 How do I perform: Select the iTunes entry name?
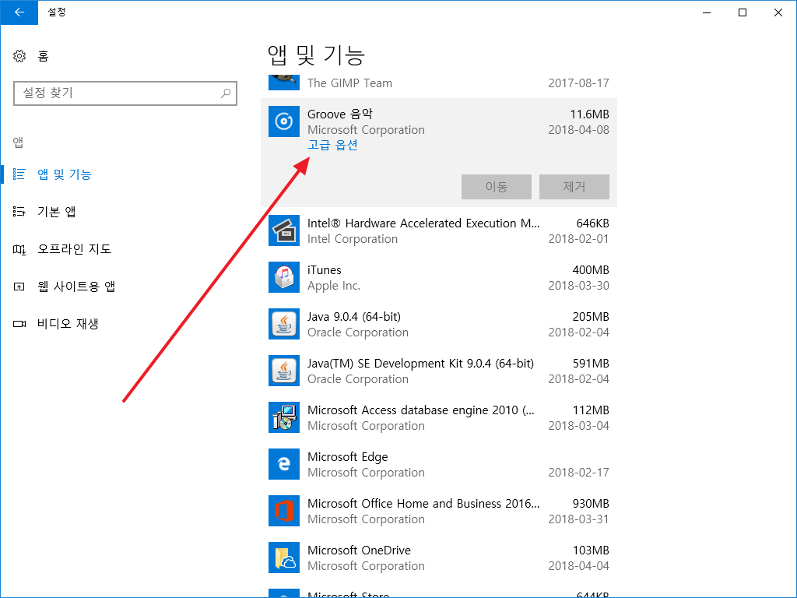325,270
